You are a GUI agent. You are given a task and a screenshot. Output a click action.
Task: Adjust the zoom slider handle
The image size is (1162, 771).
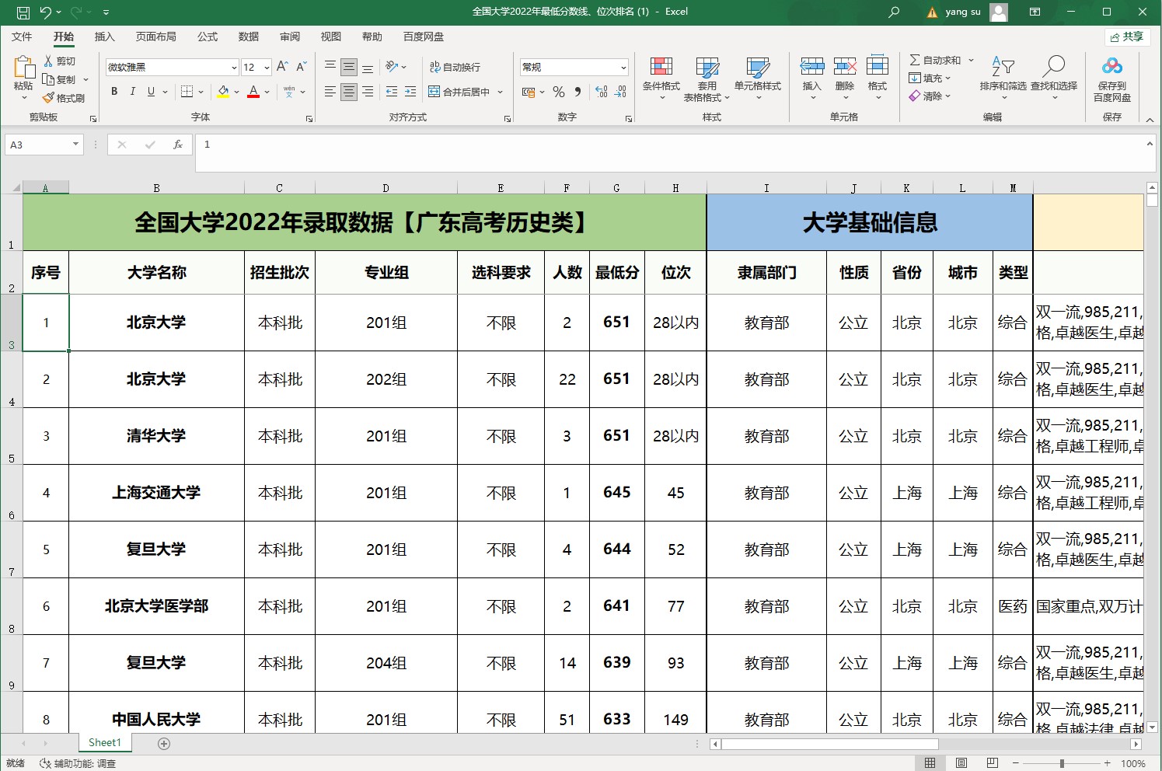1062,763
